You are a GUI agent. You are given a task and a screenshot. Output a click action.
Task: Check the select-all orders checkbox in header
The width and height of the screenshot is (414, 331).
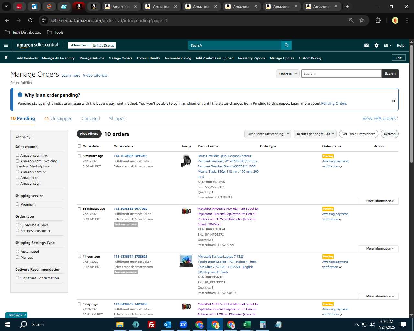coord(79,146)
